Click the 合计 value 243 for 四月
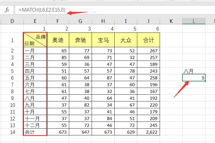215x143 pixels. point(149,71)
